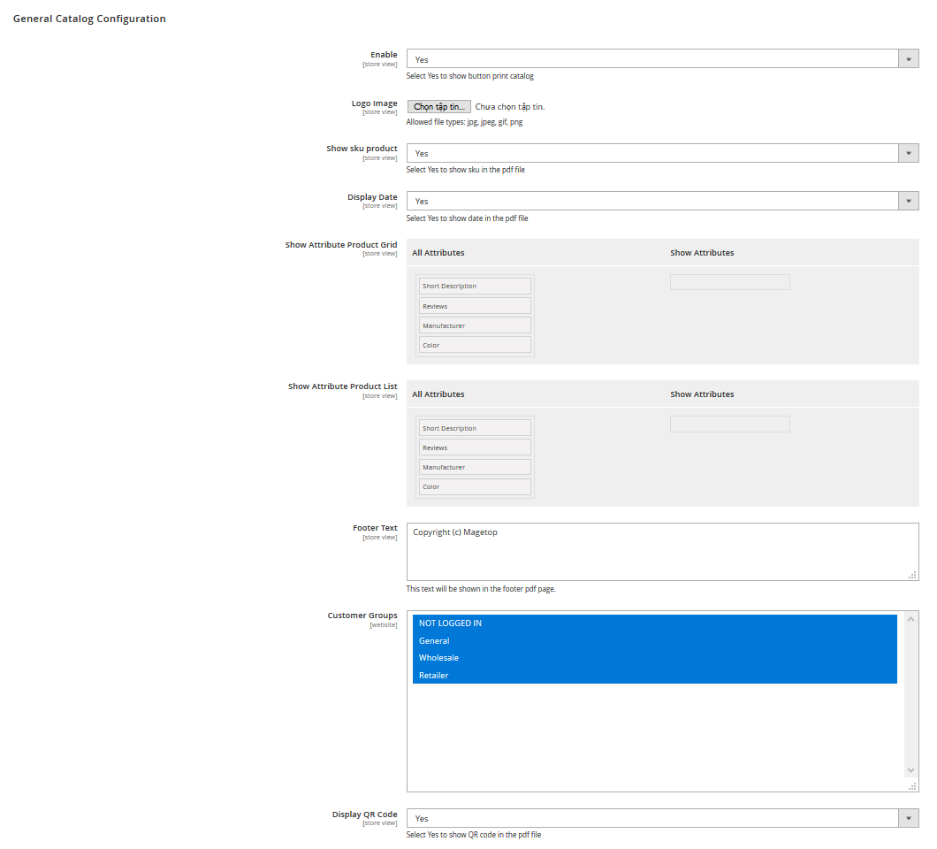Click the Logo Image file chooser button
Screen dimensions: 937x849
[438, 106]
